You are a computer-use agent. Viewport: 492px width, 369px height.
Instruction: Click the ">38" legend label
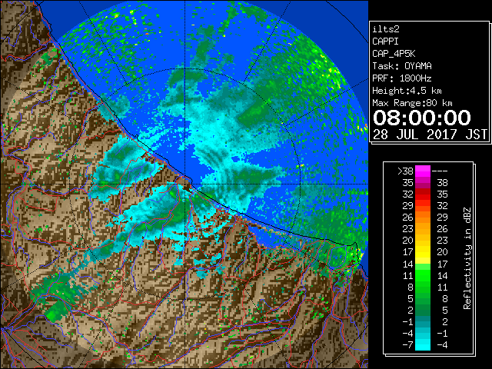(x=405, y=171)
